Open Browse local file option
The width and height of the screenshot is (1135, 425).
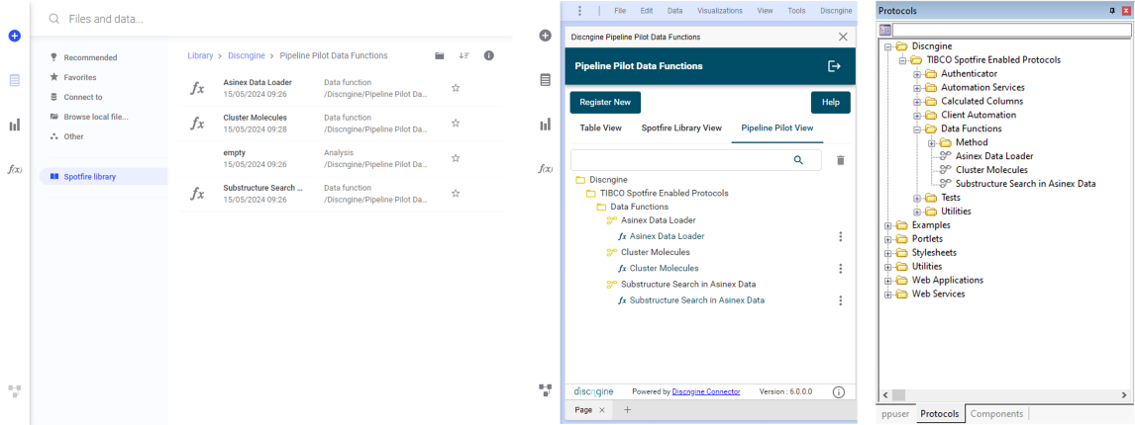point(95,117)
